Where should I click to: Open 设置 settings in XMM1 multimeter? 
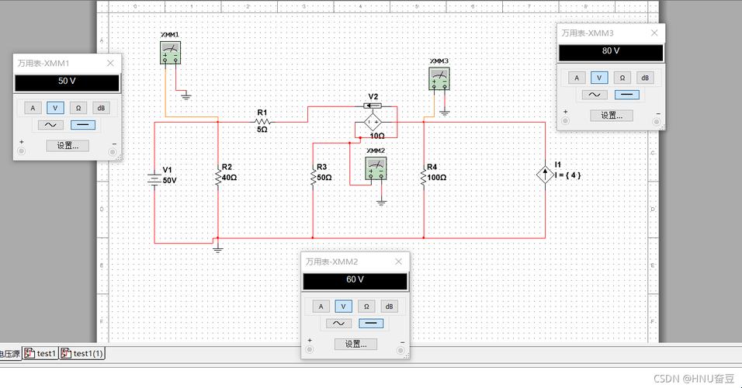[68, 145]
